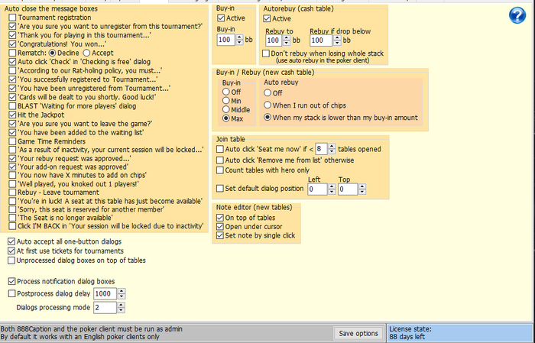
Task: Toggle 'Auto accept all one-button dialogs' checkbox
Action: pyautogui.click(x=11, y=241)
